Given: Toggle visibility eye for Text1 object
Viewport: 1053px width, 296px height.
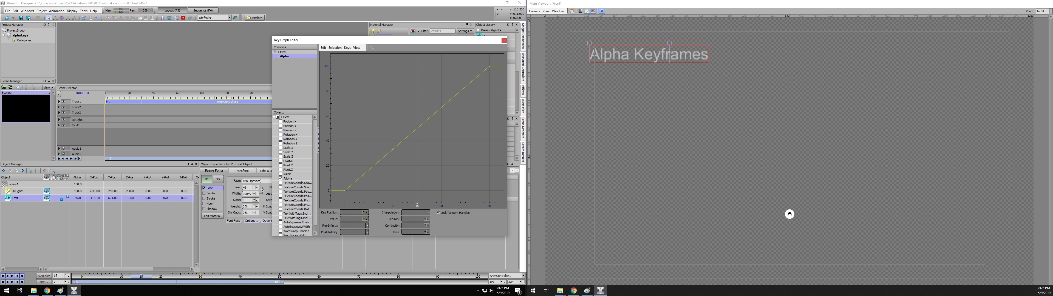Looking at the screenshot, I should [x=47, y=198].
